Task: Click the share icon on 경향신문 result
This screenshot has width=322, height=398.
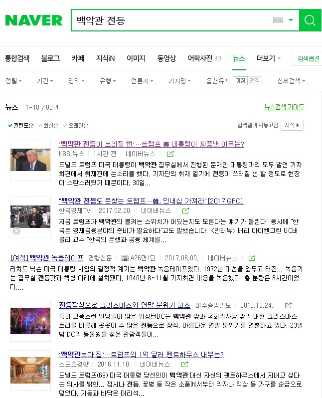Action: tap(252, 258)
